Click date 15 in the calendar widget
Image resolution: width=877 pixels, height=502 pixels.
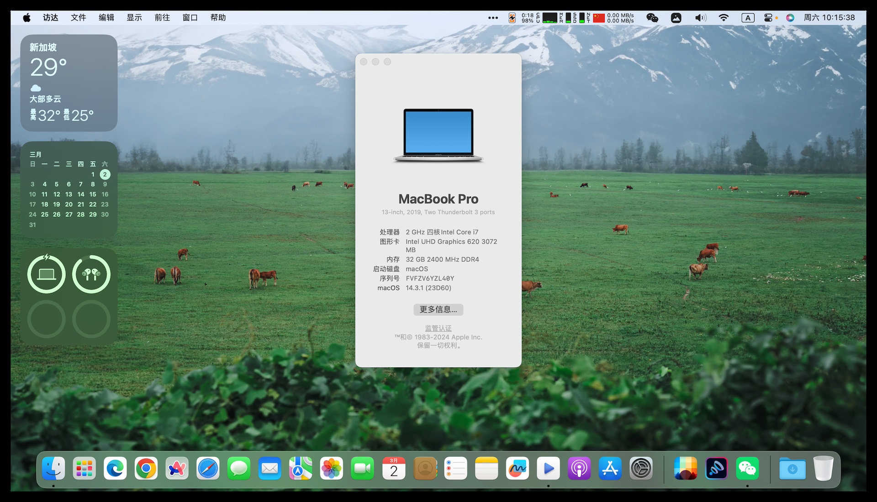(93, 194)
